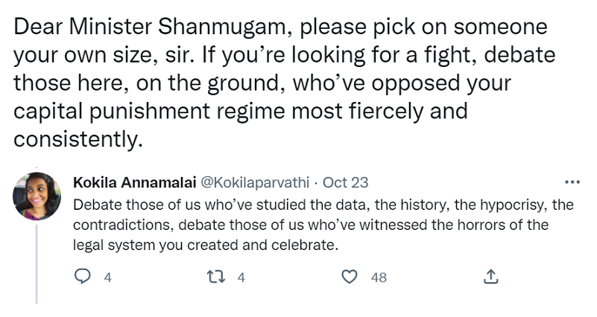This screenshot has height=317, width=597.
Task: Click the Oct 23 timestamp
Action: 345,182
